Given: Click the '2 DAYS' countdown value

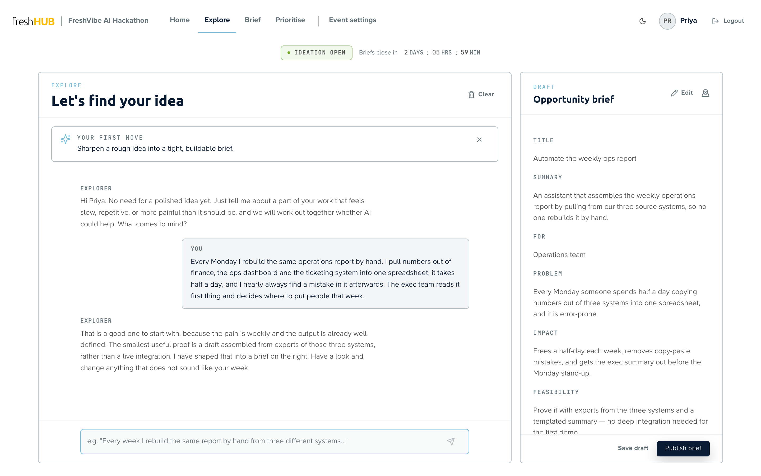Looking at the screenshot, I should click(x=414, y=52).
